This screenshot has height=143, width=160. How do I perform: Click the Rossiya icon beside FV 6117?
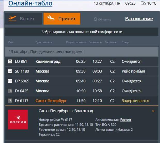tap(10, 101)
